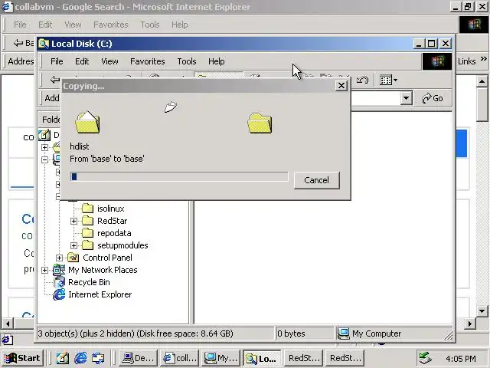Switch to the 'coll...' taskbar window

click(x=180, y=358)
